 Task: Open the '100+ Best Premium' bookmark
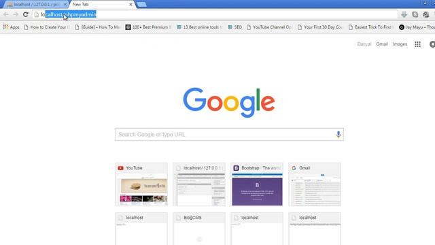click(148, 27)
